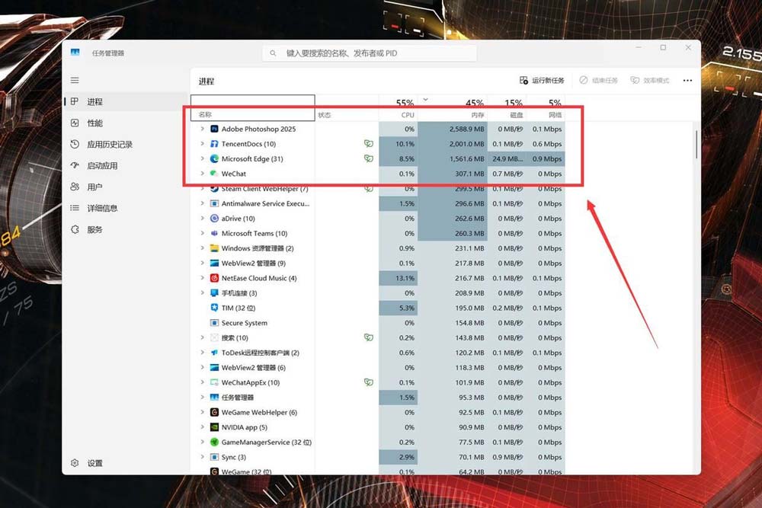
Task: Select the Secure System process row
Action: [x=378, y=323]
